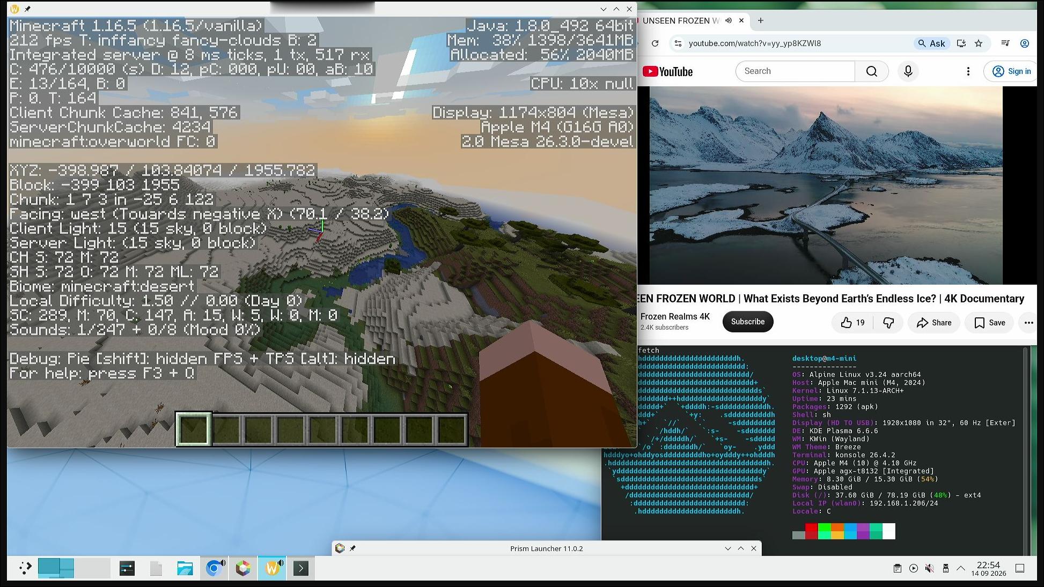Open keep-below chevron in Minecraft title bar
This screenshot has width=1044, height=587.
pyautogui.click(x=604, y=9)
